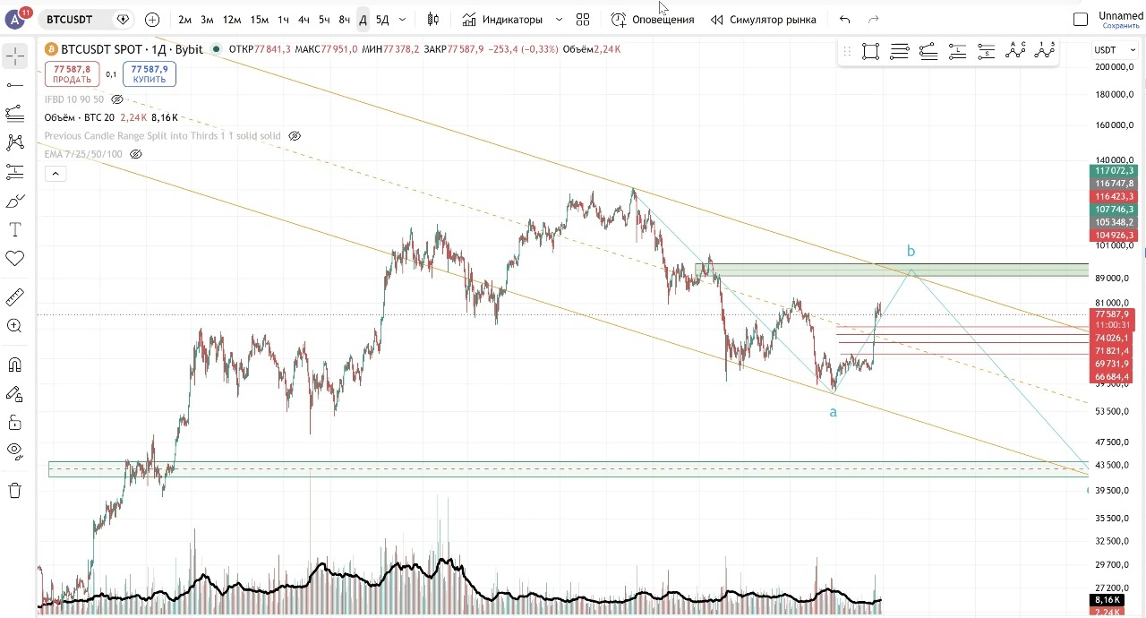Pick parallel channel tool in favorites toolbar
This screenshot has width=1146, height=618.
point(928,52)
